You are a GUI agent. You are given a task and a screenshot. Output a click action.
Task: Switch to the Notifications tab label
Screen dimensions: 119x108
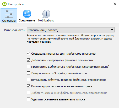(46, 20)
